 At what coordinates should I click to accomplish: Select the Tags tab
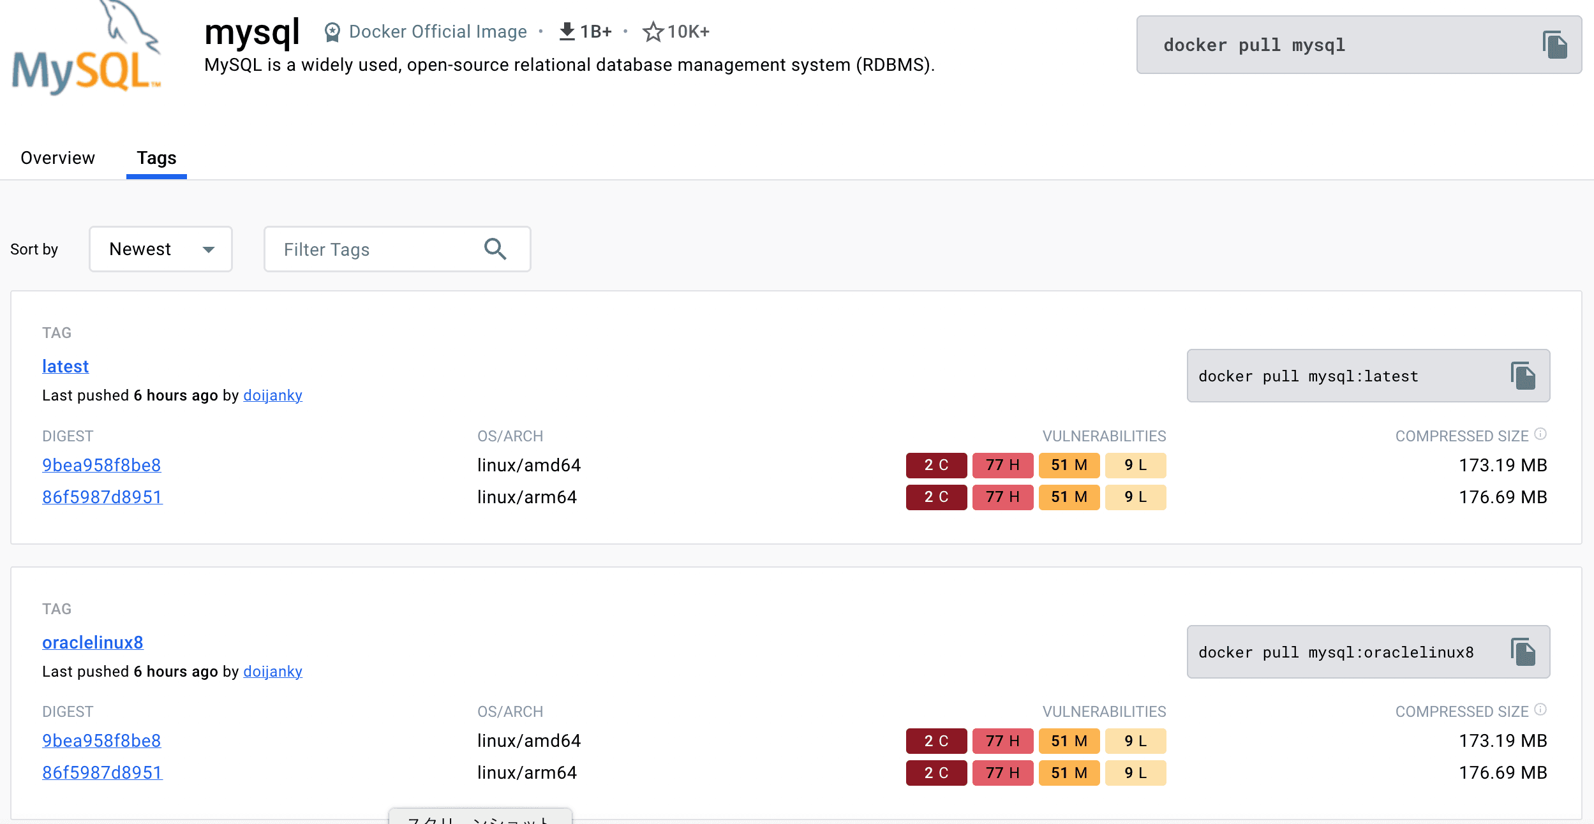coord(156,158)
